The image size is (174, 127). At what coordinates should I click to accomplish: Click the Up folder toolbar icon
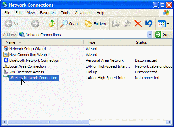click(52, 24)
